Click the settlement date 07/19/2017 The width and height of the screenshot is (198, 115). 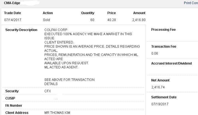click(160, 104)
